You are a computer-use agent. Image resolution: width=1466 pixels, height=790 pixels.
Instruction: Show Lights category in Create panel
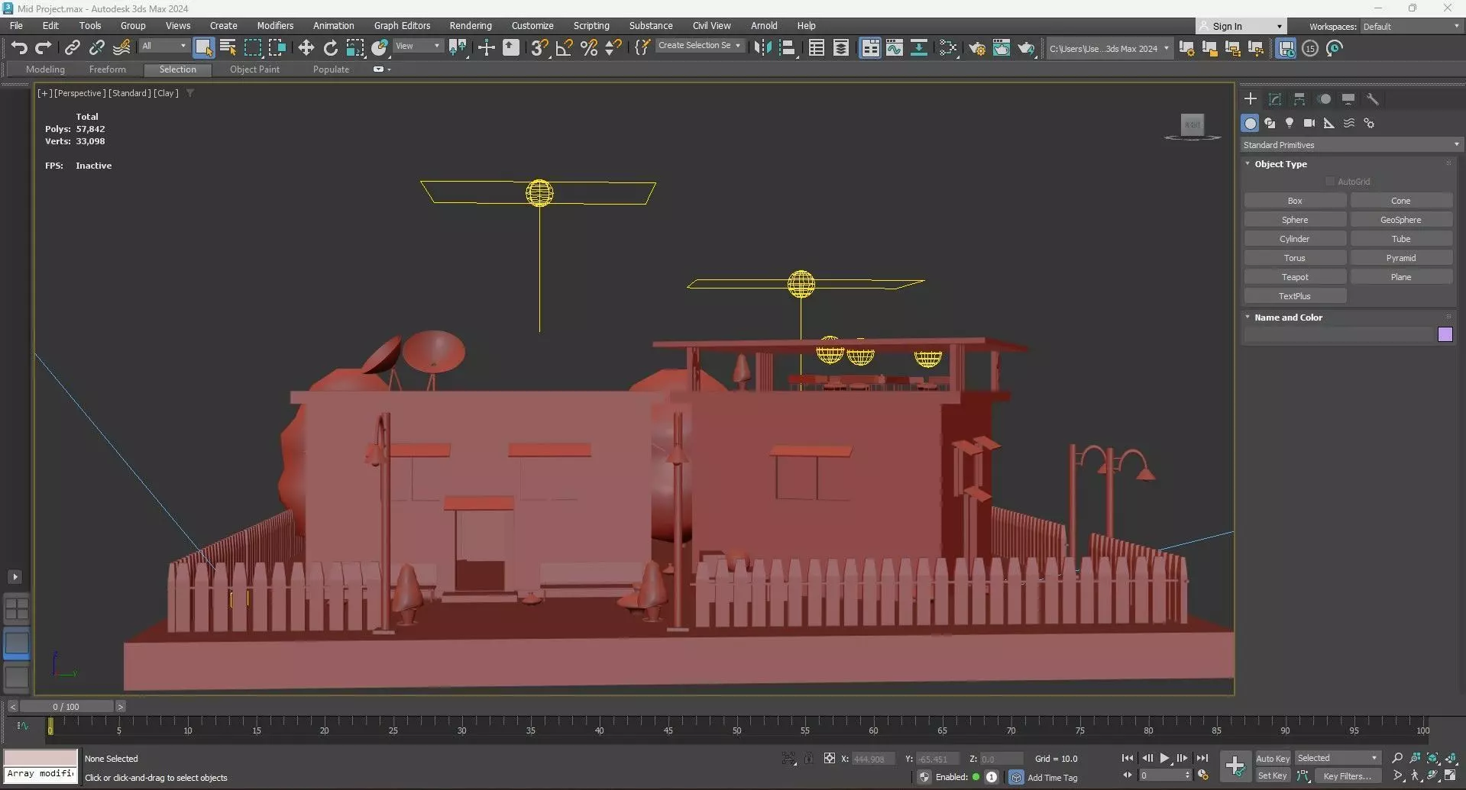click(1290, 123)
